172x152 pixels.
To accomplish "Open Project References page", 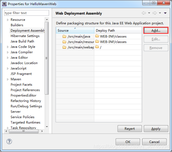I will point(25,90).
